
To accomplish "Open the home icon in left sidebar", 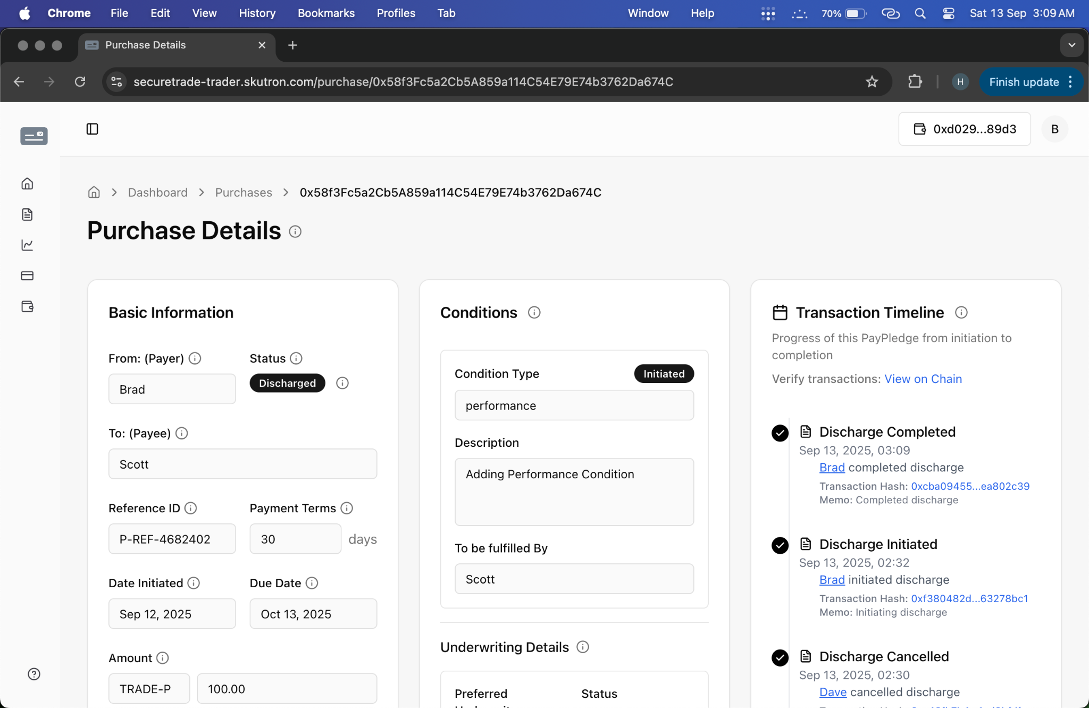I will coord(27,184).
